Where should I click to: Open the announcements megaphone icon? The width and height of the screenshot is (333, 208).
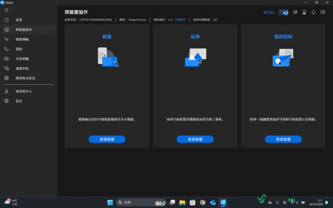tap(295, 12)
